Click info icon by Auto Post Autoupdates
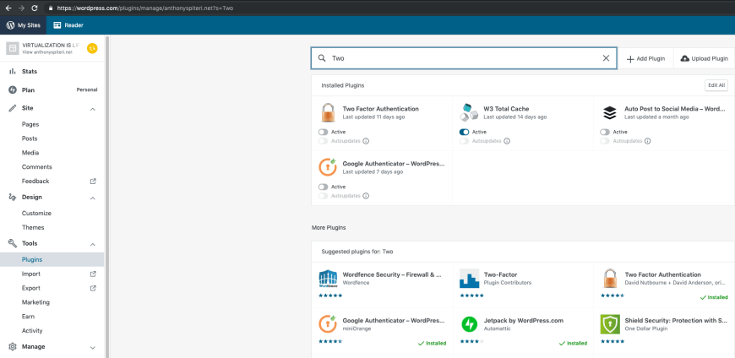This screenshot has height=358, width=735. 648,141
